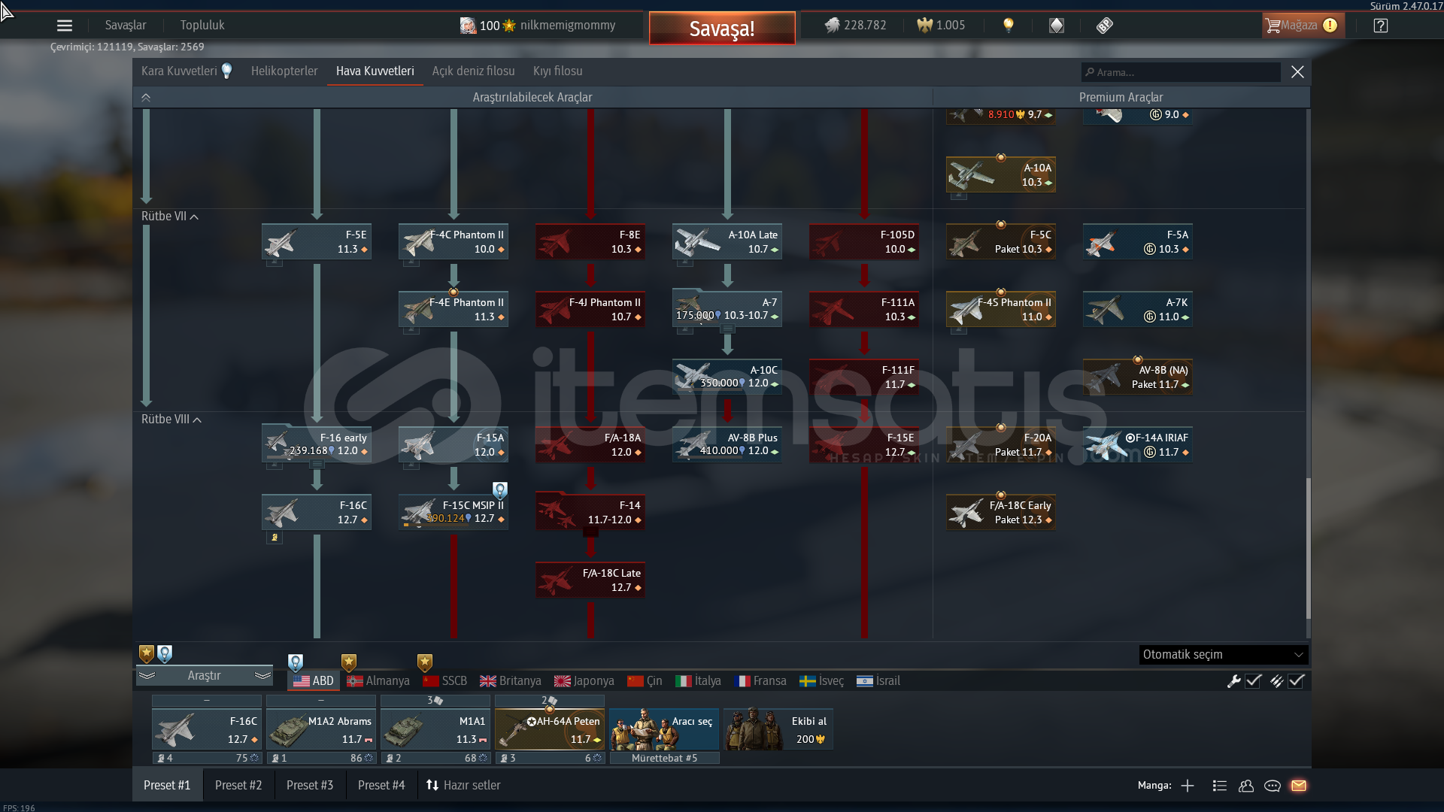Image resolution: width=1444 pixels, height=812 pixels.
Task: Click the research tree vertical scrollbar
Action: tap(1308, 549)
